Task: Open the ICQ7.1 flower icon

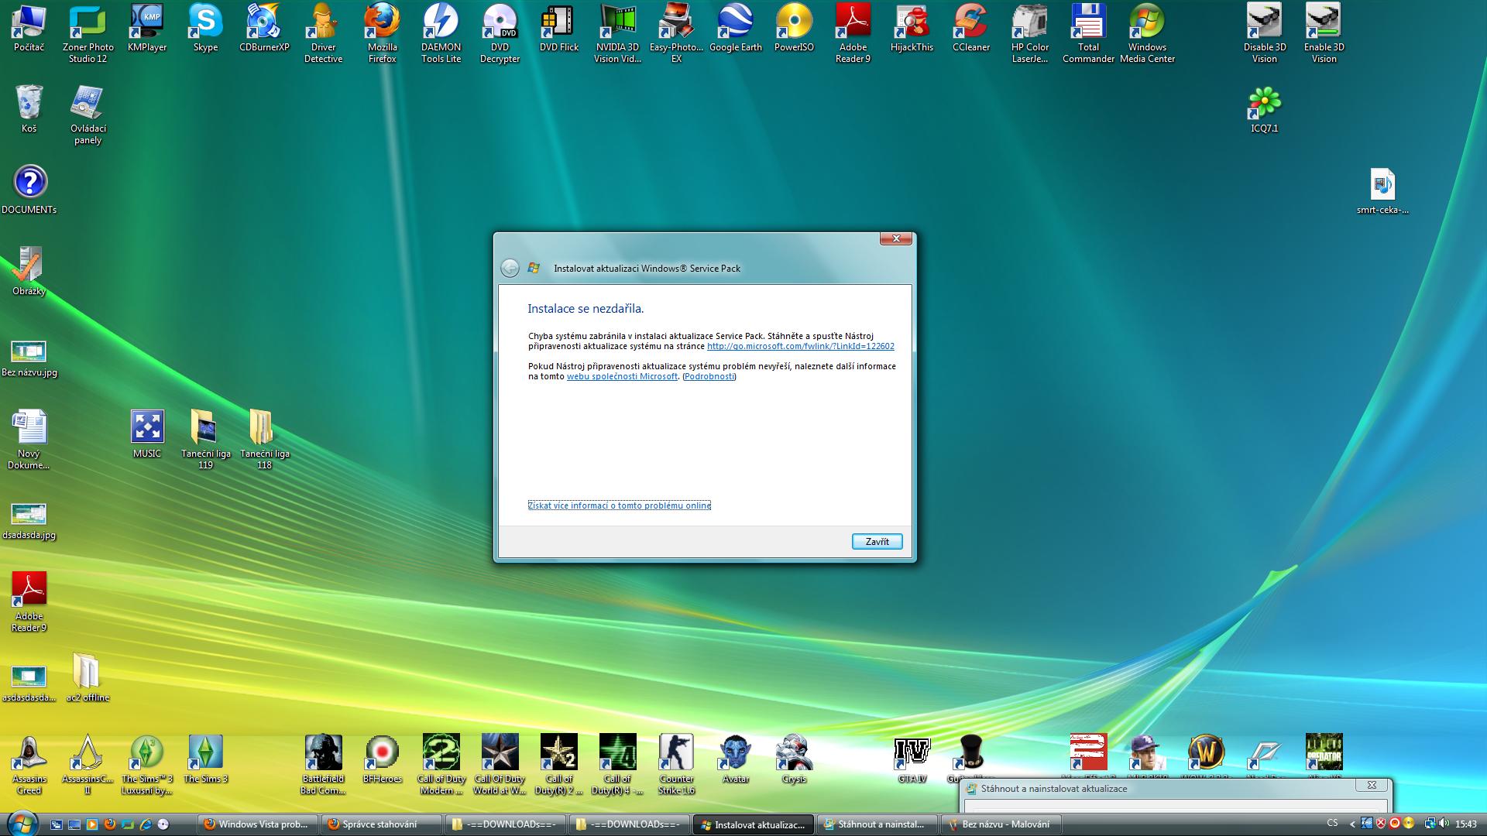Action: [1264, 104]
